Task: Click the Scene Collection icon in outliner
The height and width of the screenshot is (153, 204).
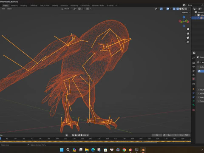Action: point(196,12)
